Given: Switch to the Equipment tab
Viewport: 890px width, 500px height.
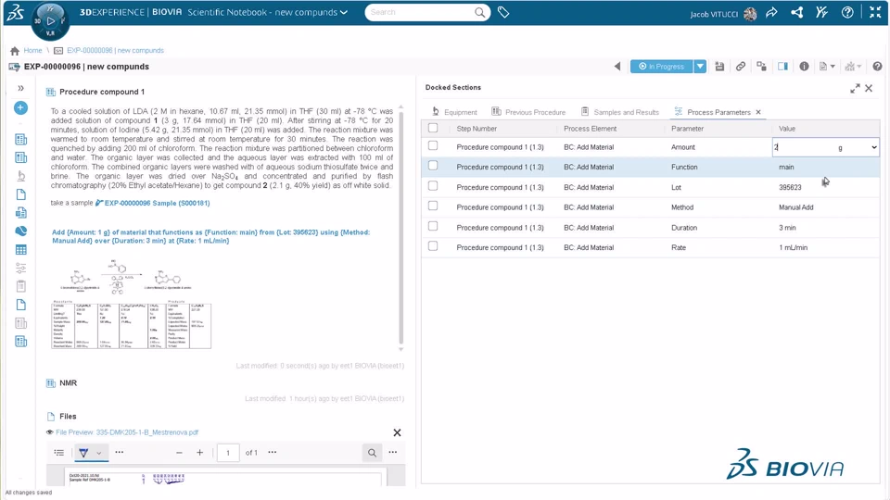Looking at the screenshot, I should (x=454, y=112).
